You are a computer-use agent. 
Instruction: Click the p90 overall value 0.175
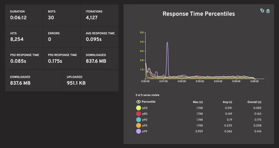pos(258,120)
